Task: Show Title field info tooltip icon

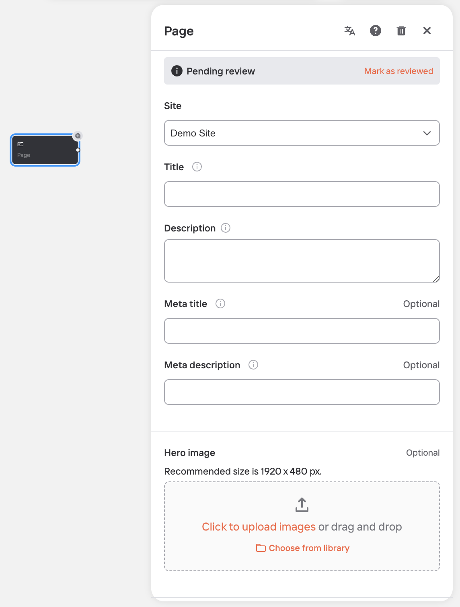Action: pos(197,167)
